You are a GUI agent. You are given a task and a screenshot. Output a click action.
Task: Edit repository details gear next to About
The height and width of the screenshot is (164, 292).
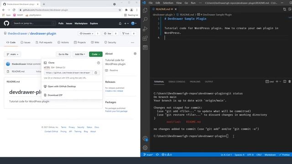coord(135,54)
